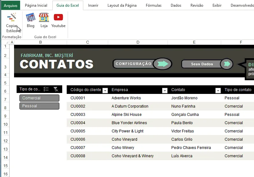Select column D header
This screenshot has width=254, height=177.
tap(138, 42)
